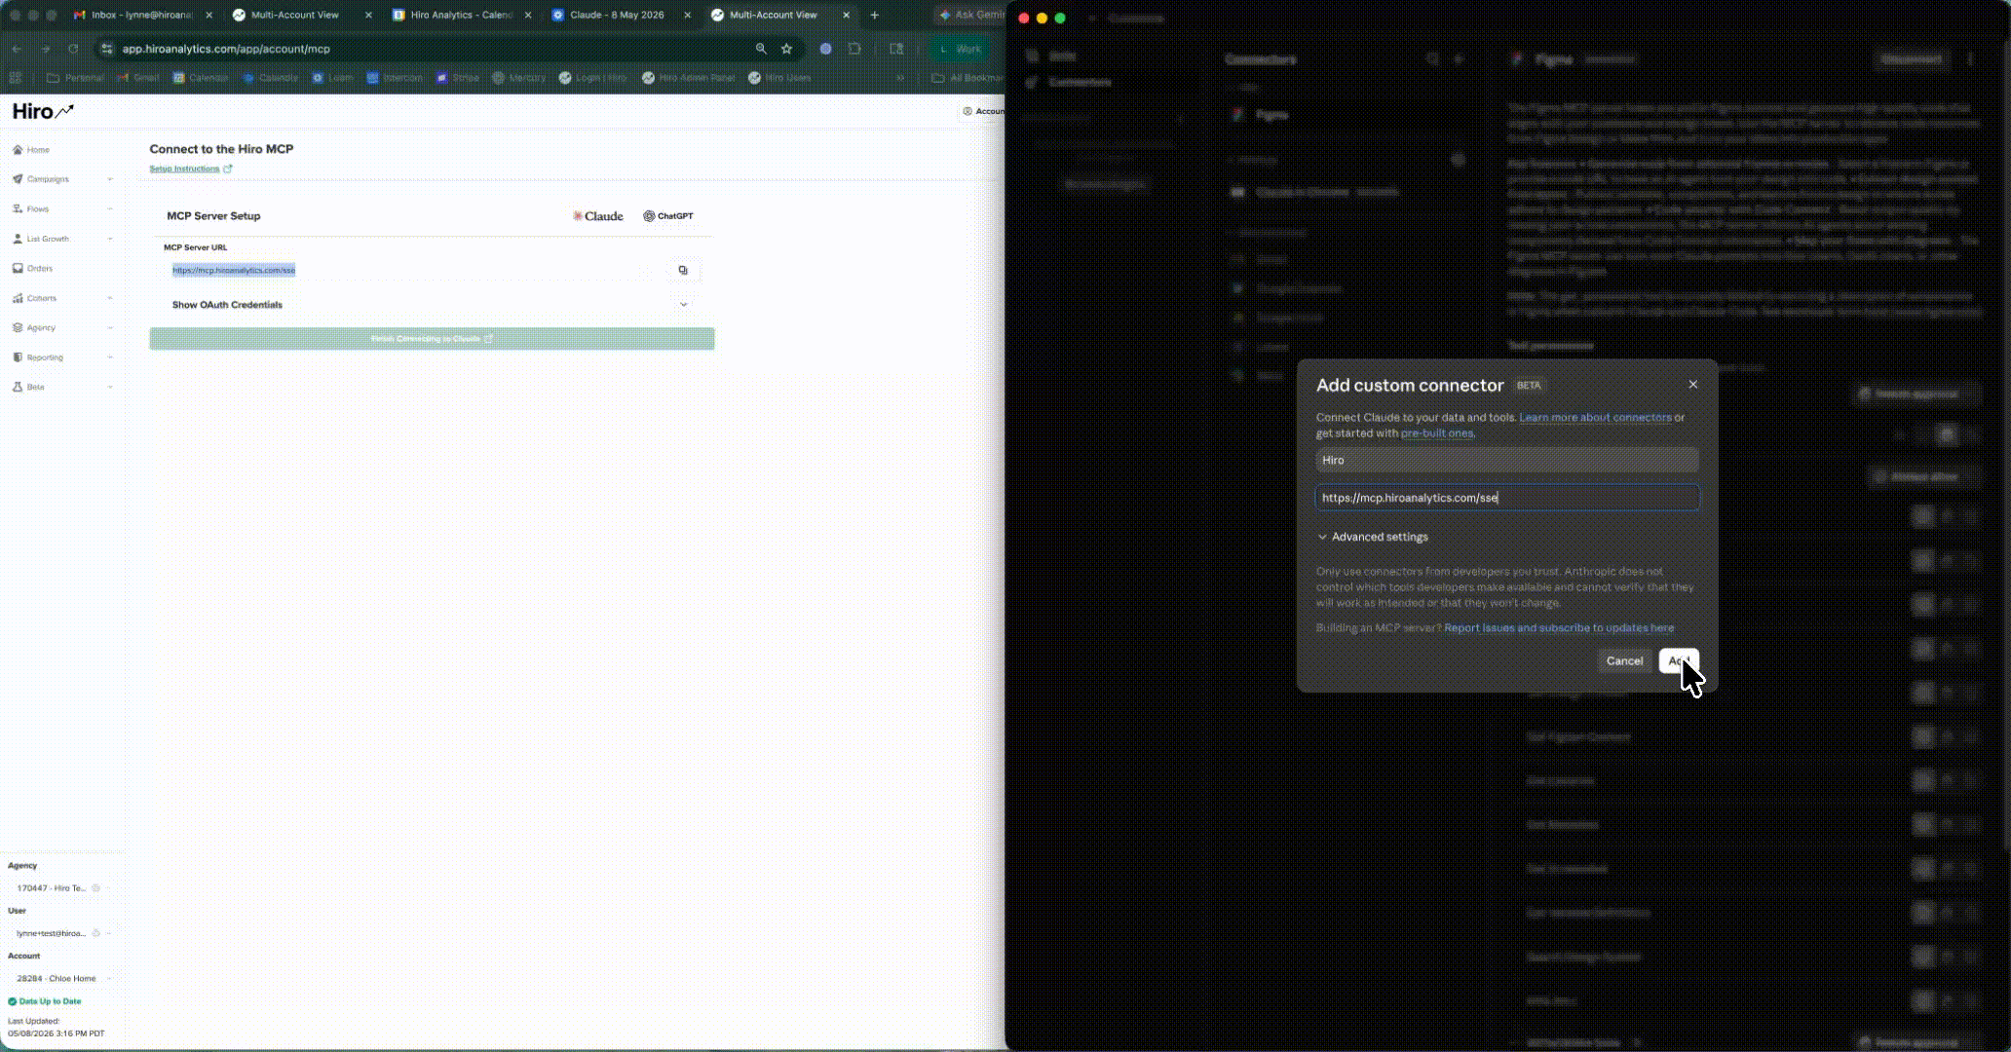This screenshot has width=2011, height=1052.
Task: Switch to the Inbox Gmail browser tab
Action: (x=141, y=15)
